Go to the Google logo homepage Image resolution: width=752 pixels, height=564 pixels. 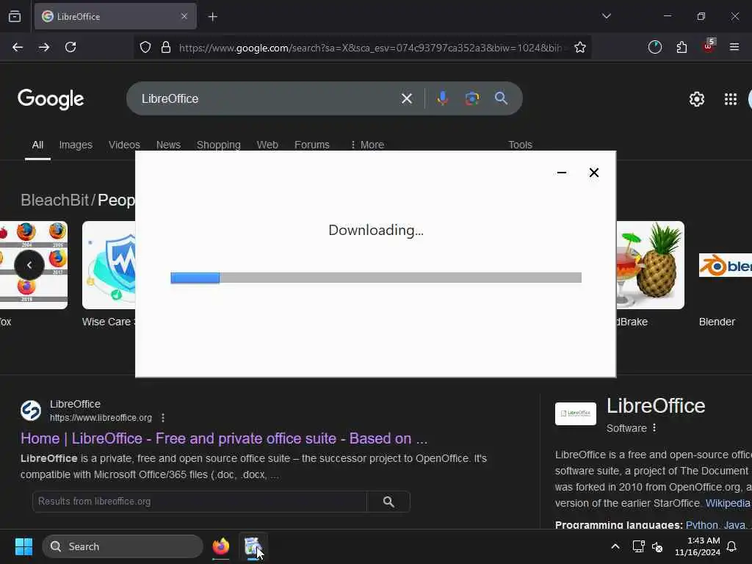tap(51, 99)
